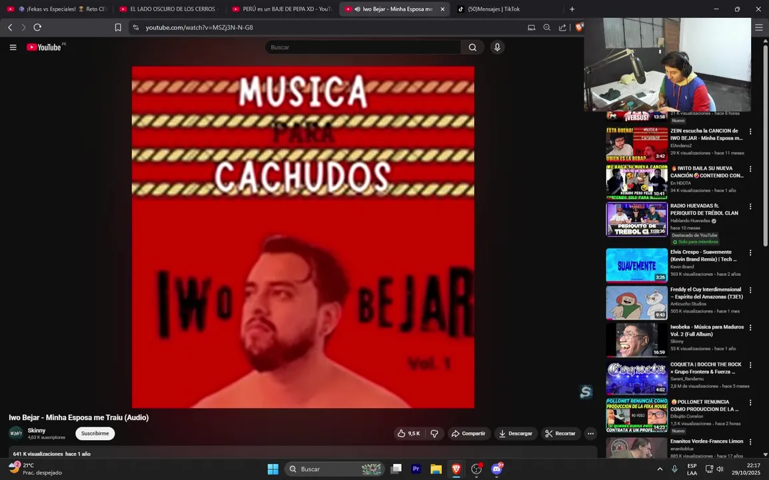This screenshot has width=769, height=480.
Task: Go to the YouTube home logo
Action: [45, 47]
